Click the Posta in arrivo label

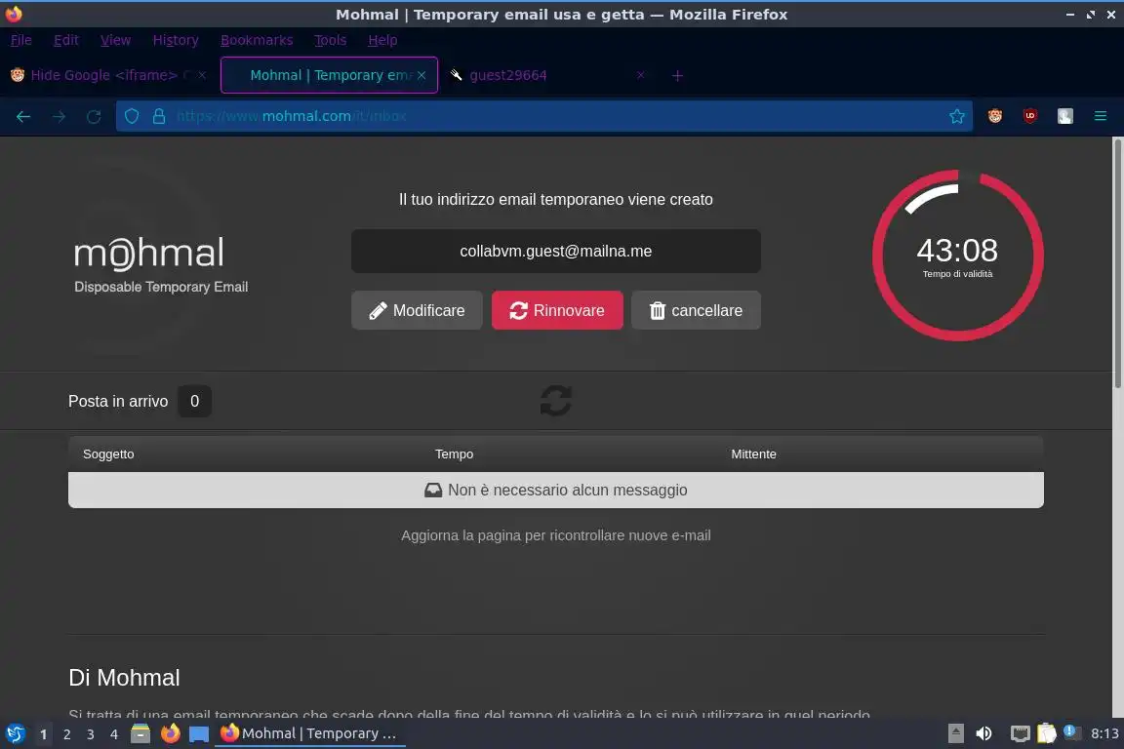[118, 402]
